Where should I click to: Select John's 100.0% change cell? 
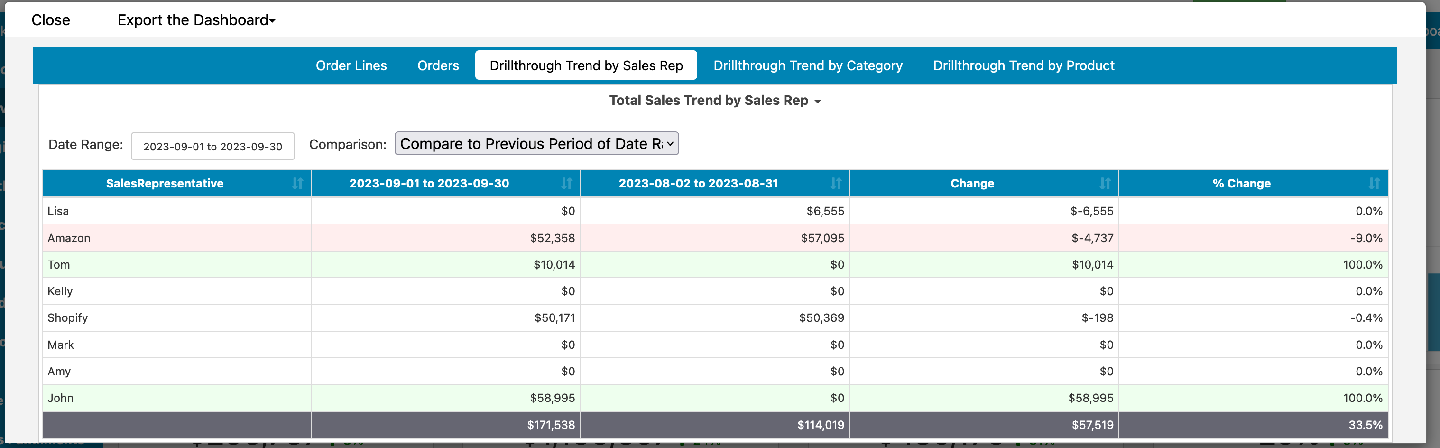click(x=1362, y=398)
